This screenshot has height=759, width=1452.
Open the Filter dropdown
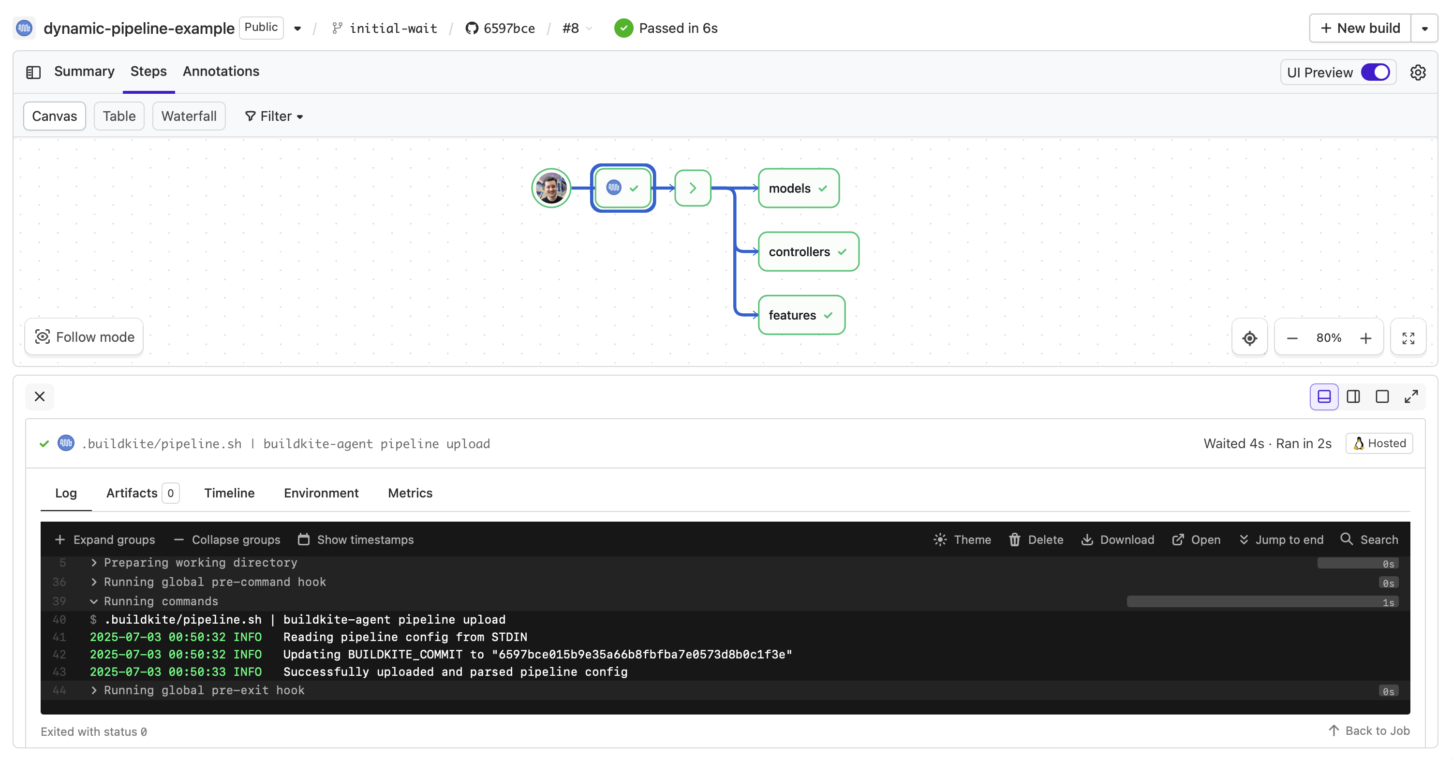click(x=274, y=116)
